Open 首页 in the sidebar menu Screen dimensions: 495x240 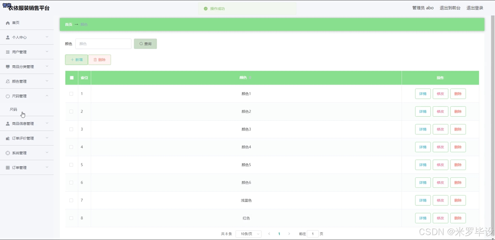pyautogui.click(x=27, y=23)
